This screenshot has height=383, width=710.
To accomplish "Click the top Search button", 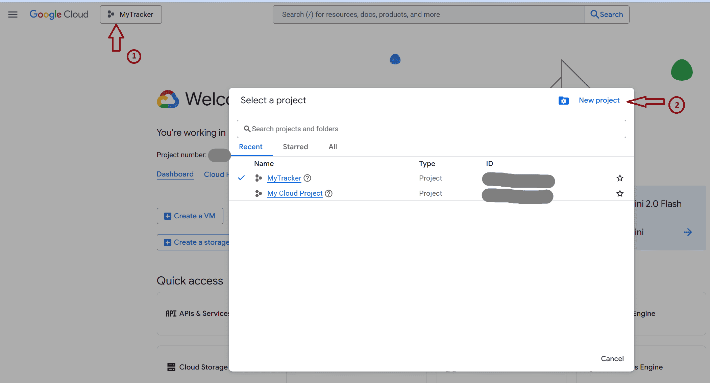I will click(607, 15).
